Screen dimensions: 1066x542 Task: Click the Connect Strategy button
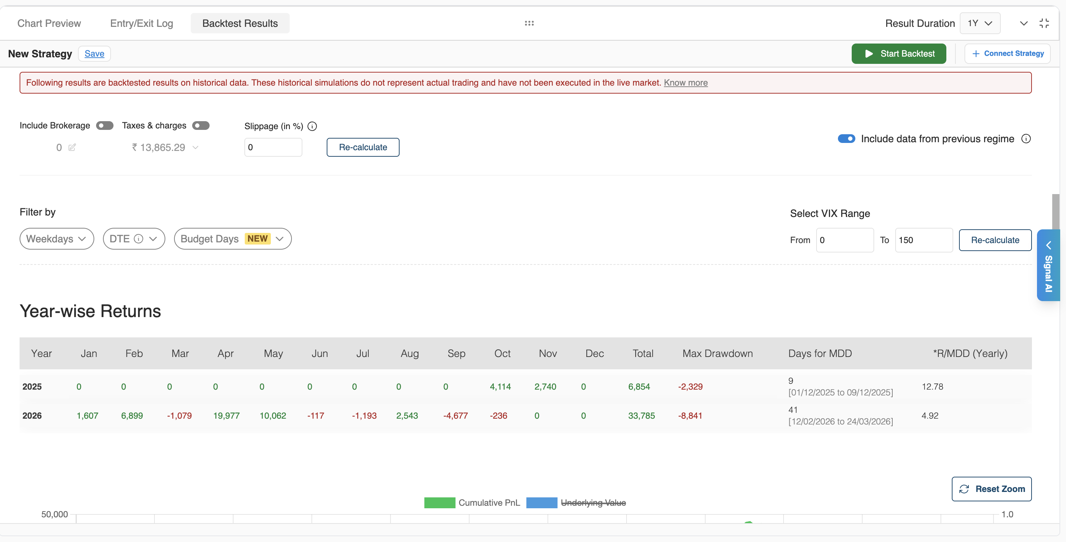tap(1007, 53)
